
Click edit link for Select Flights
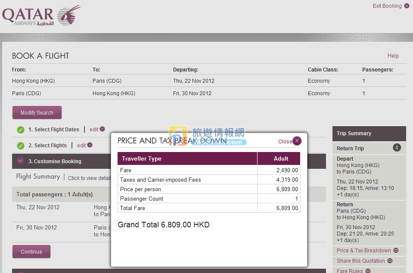(81, 146)
